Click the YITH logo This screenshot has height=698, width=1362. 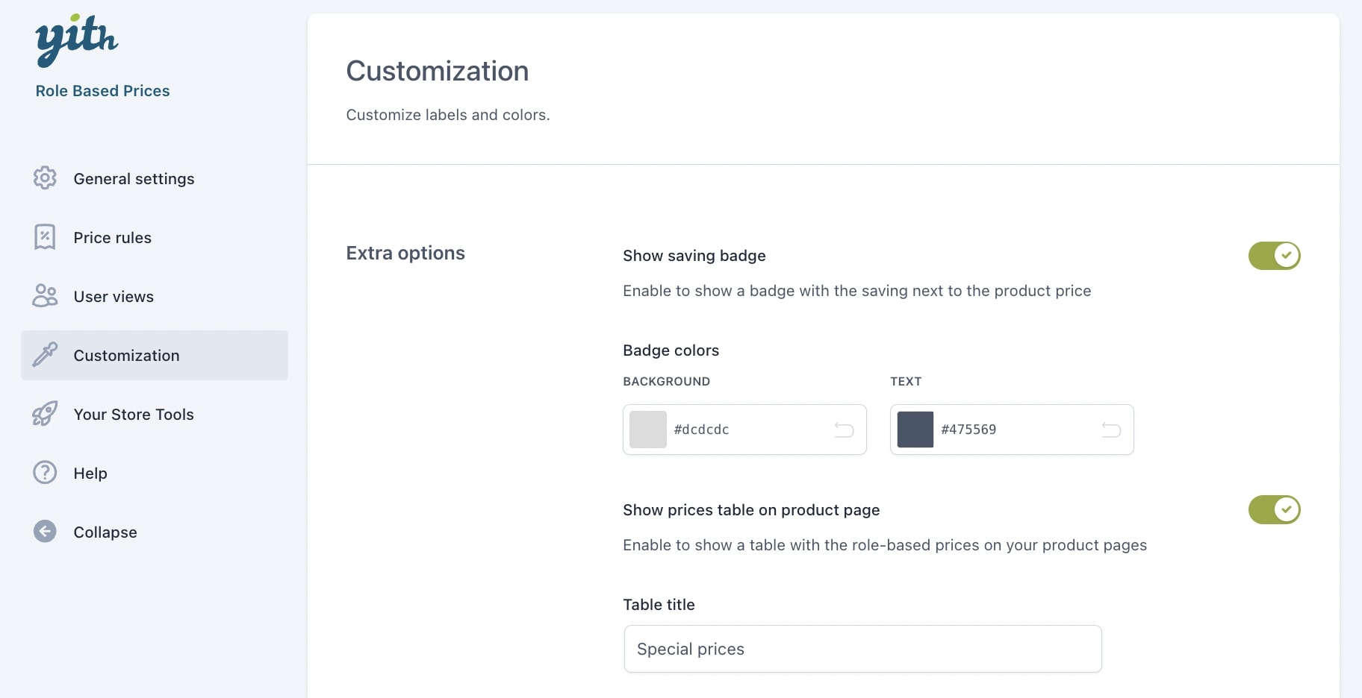point(76,40)
